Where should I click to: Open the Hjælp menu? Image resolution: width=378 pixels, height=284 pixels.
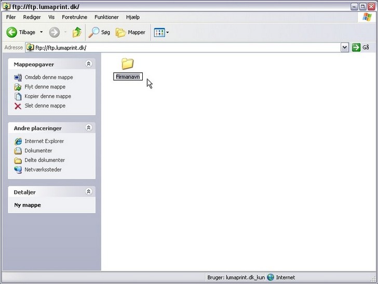(x=133, y=17)
